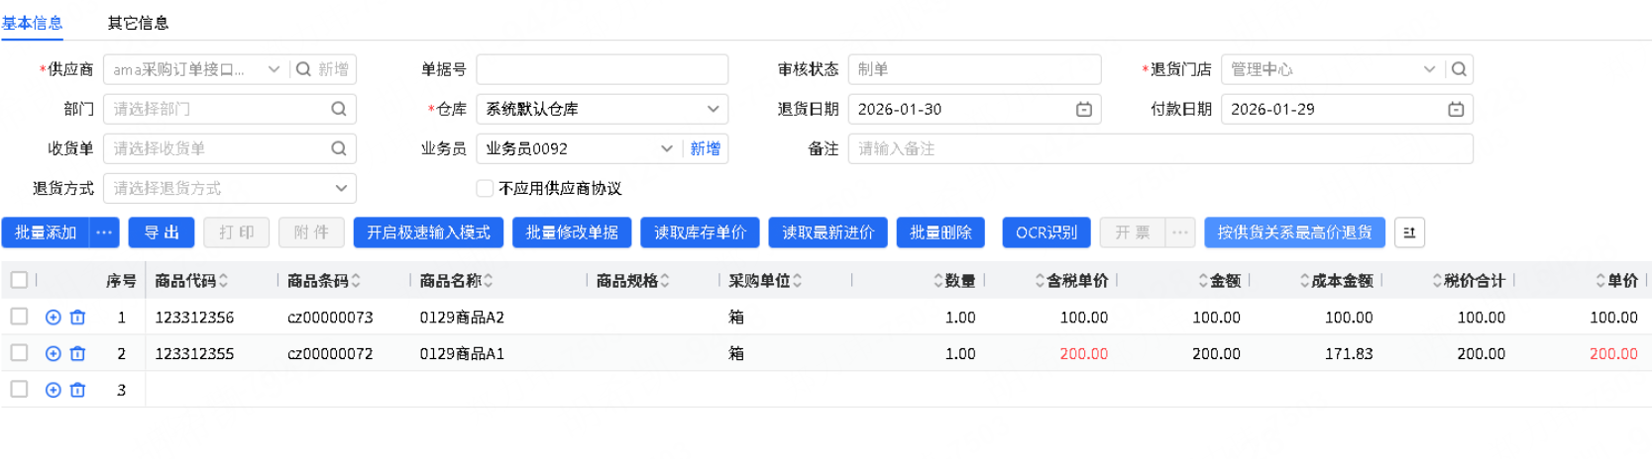Viewport: 1652px width, 459px height.
Task: Expand the 仓库 warehouse dropdown
Action: coord(713,109)
